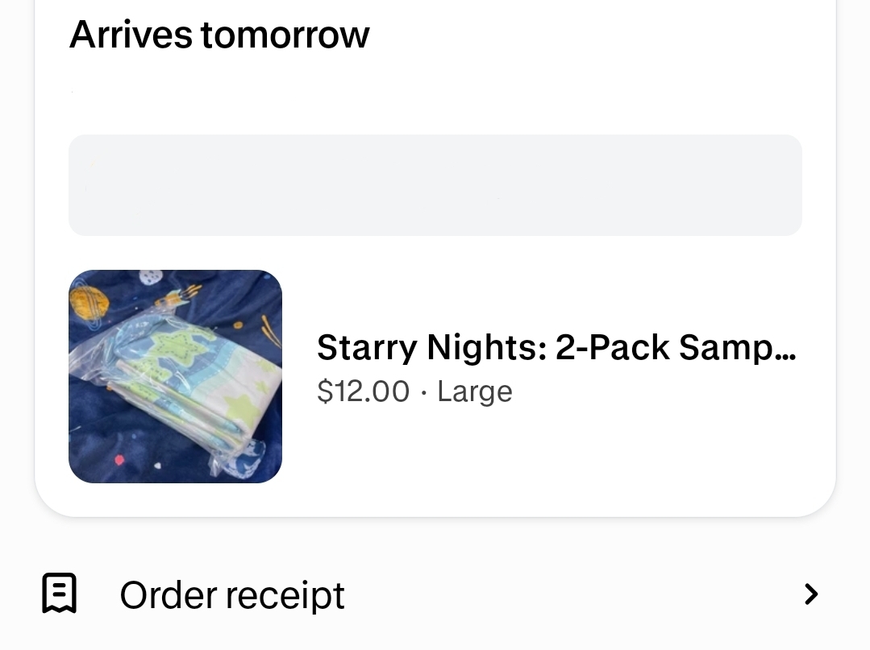Screen dimensions: 870x650
Task: Open the Starry Nights product thumbnail
Action: pyautogui.click(x=175, y=376)
